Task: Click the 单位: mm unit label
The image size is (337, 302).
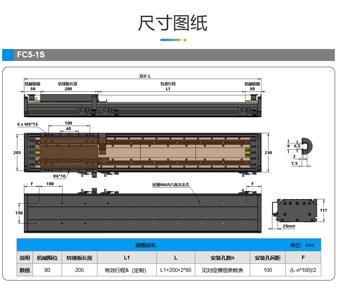Action: 302,245
